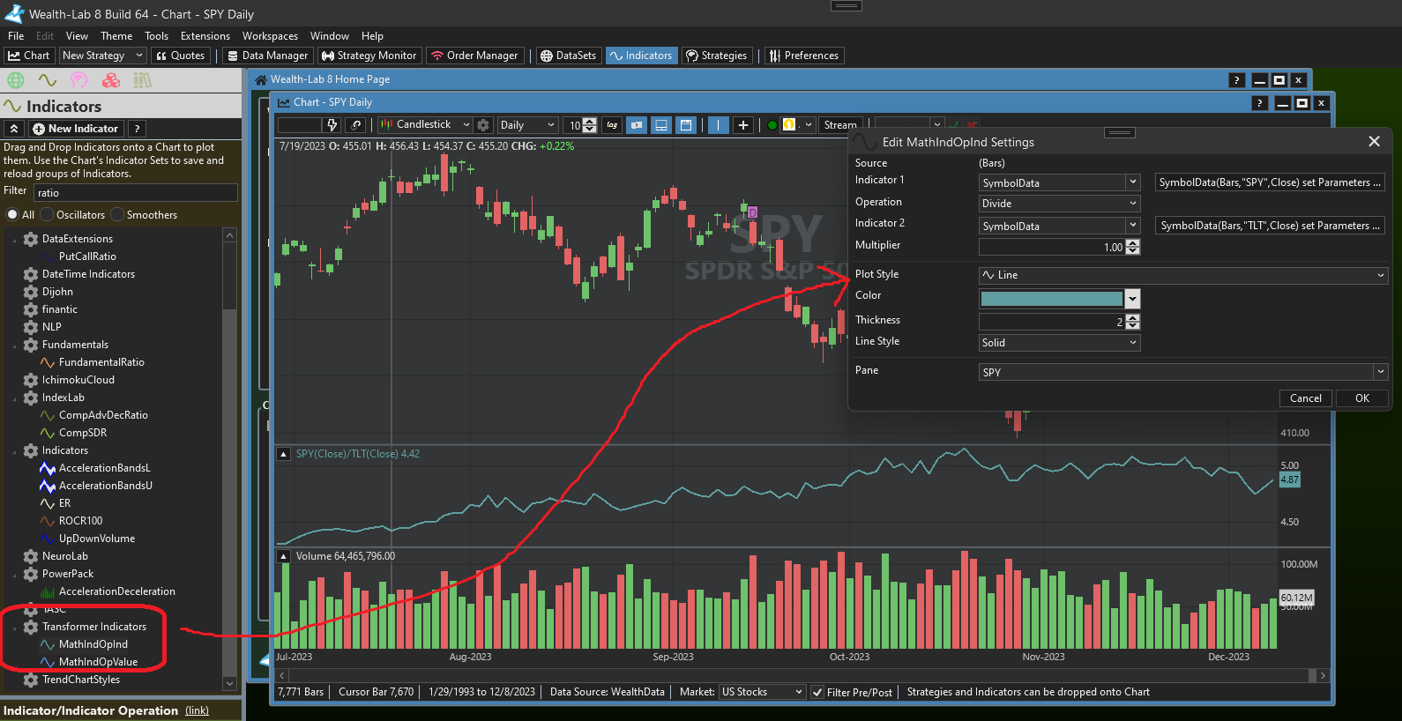Open Market US Stocks dropdown
This screenshot has height=721, width=1402.
pyautogui.click(x=762, y=692)
